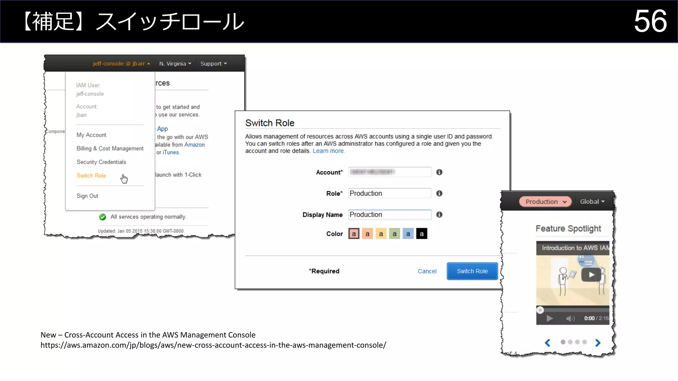Click the blue Switch Role button
678x381 pixels.
coord(472,271)
